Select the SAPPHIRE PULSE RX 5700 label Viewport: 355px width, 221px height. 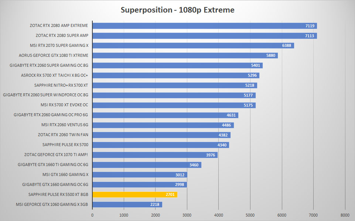click(65, 145)
